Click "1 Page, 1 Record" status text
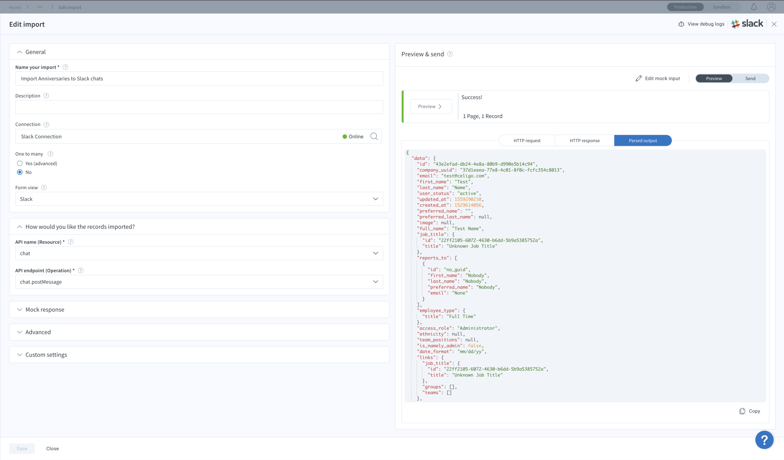The width and height of the screenshot is (784, 460). click(483, 116)
